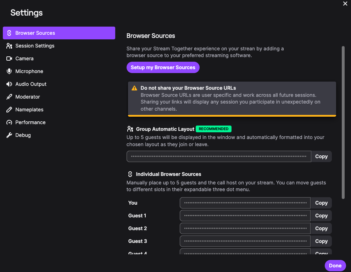The height and width of the screenshot is (272, 351).
Task: Click the Group Automatic Layout URL field
Action: point(218,156)
